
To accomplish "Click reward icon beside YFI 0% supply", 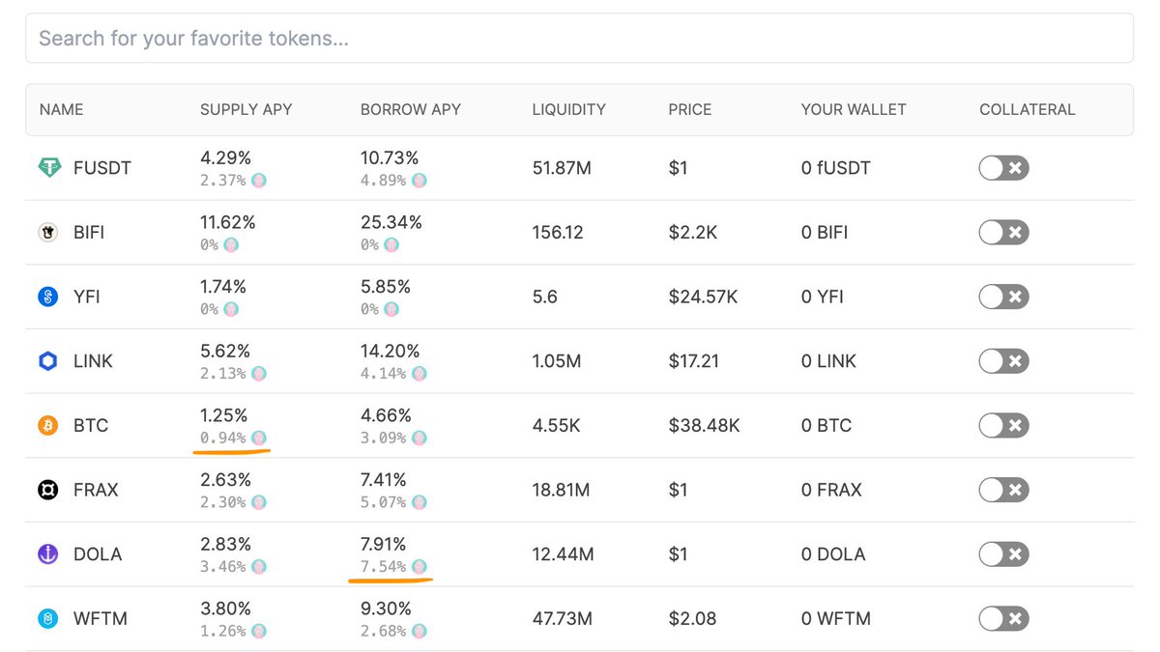I will tap(231, 309).
